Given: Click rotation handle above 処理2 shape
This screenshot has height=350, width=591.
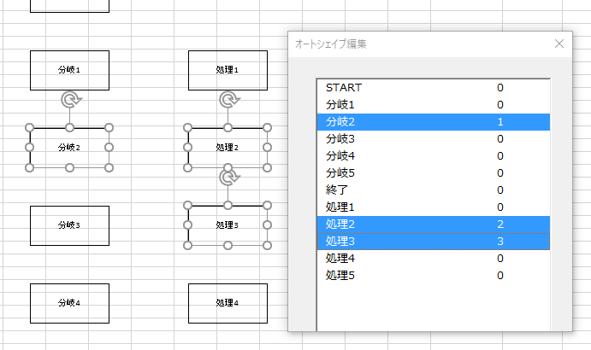Looking at the screenshot, I should tap(228, 100).
